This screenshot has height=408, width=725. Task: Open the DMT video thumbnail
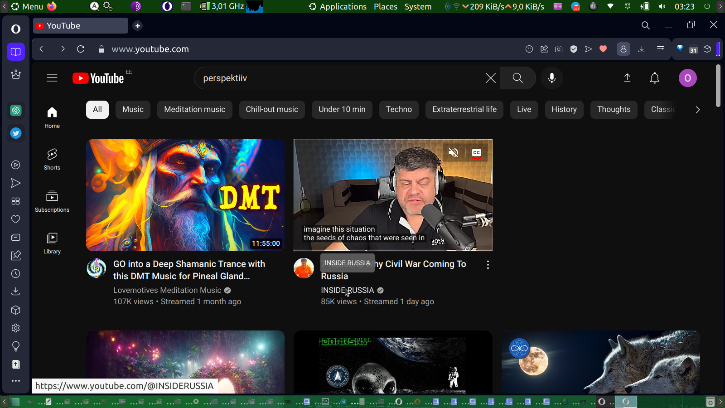point(185,195)
